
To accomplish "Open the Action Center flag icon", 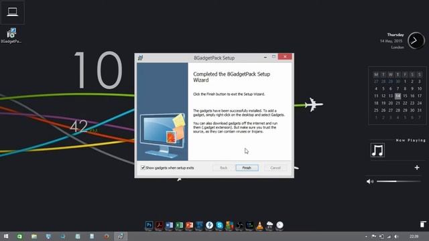I will tap(374, 236).
